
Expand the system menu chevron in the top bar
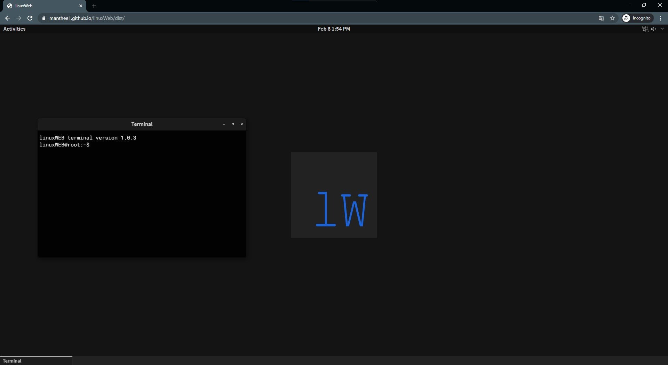[662, 29]
